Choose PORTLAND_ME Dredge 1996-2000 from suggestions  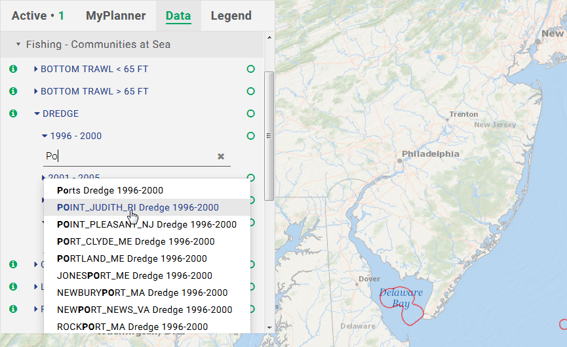[132, 258]
